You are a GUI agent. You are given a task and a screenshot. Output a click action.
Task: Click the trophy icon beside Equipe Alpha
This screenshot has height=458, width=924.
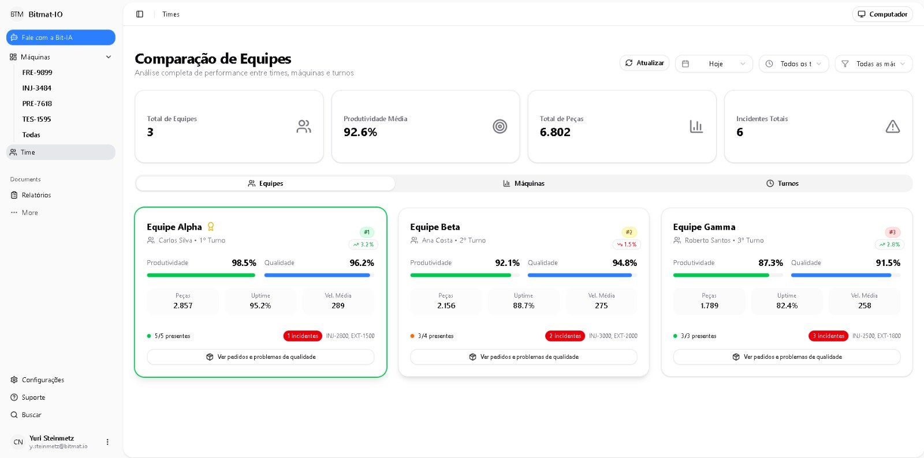click(211, 227)
